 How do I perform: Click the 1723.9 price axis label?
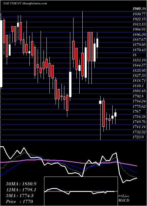[138, 137]
